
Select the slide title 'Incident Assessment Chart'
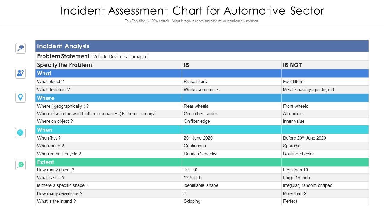pyautogui.click(x=192, y=11)
